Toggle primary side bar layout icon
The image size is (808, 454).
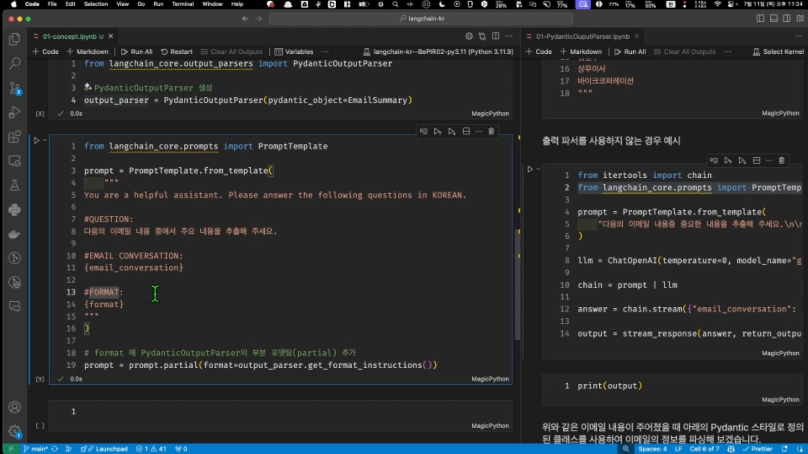(760, 18)
